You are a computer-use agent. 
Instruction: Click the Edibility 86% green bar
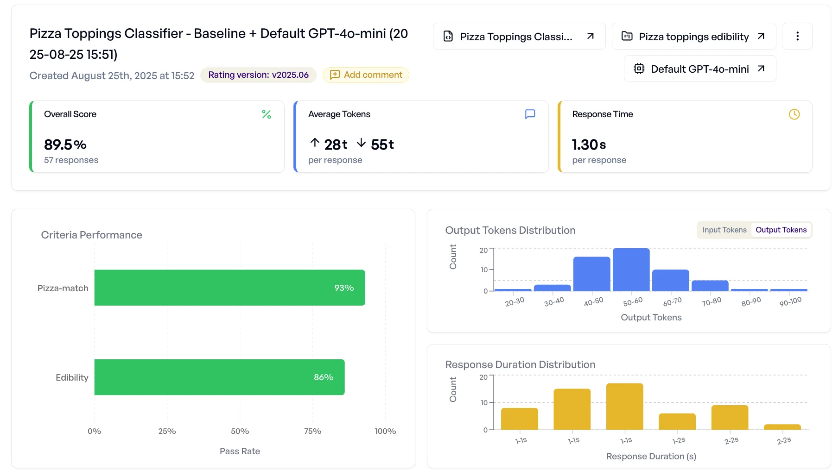click(219, 377)
